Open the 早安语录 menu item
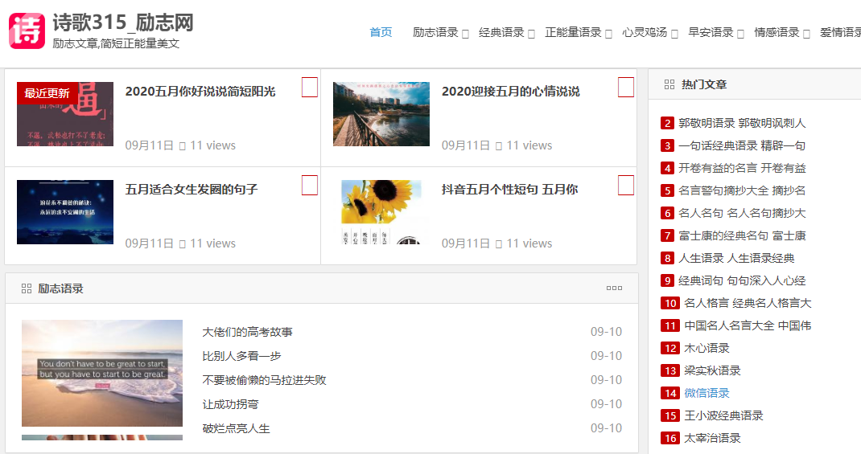This screenshot has height=454, width=861. click(x=711, y=32)
